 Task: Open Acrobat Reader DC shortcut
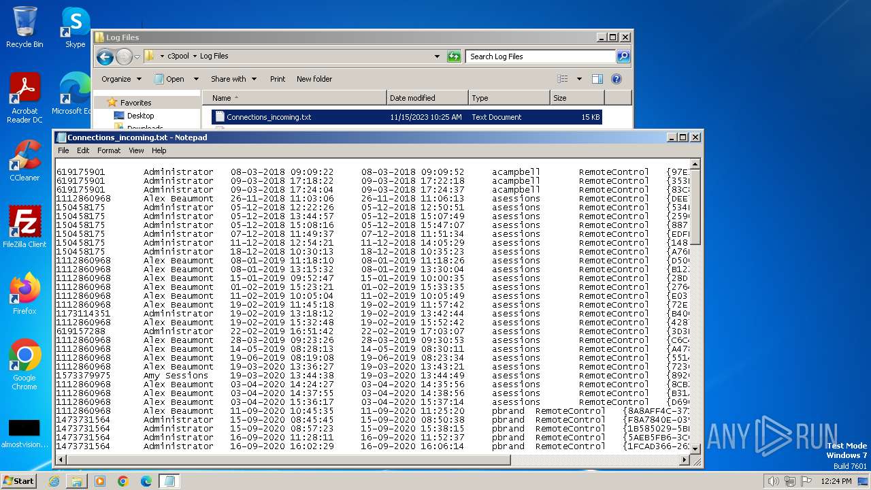pos(24,99)
